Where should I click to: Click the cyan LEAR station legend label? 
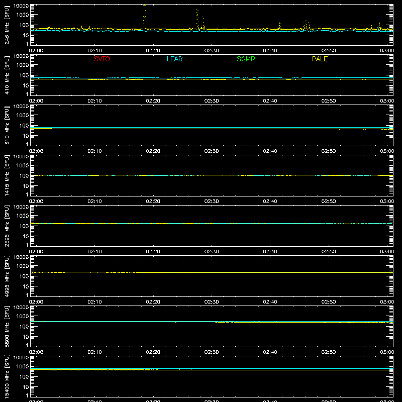point(174,59)
